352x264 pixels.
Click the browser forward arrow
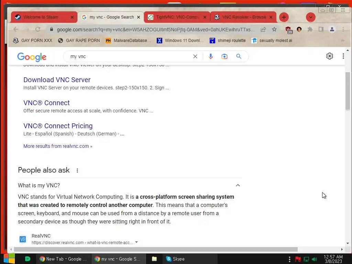click(x=27, y=29)
